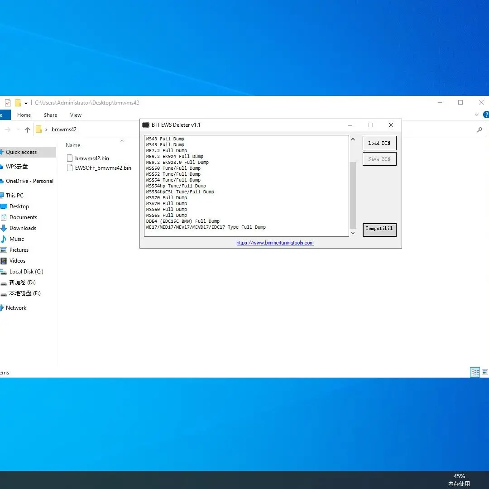Select Network in the navigation pane
The image size is (489, 489).
click(x=16, y=308)
